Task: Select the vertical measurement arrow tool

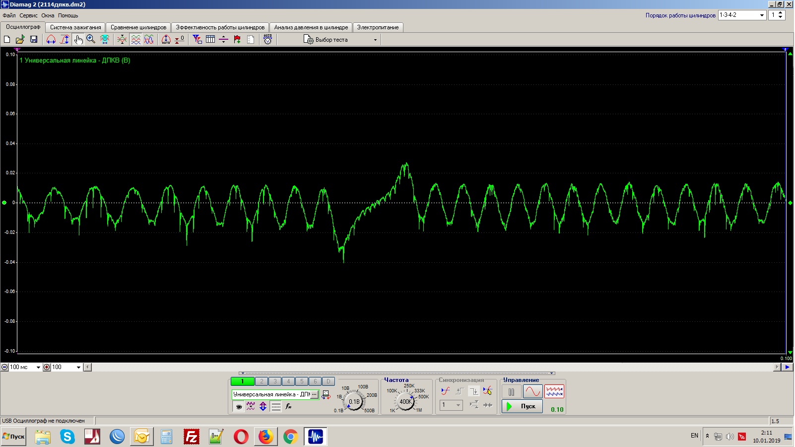Action: coord(65,39)
